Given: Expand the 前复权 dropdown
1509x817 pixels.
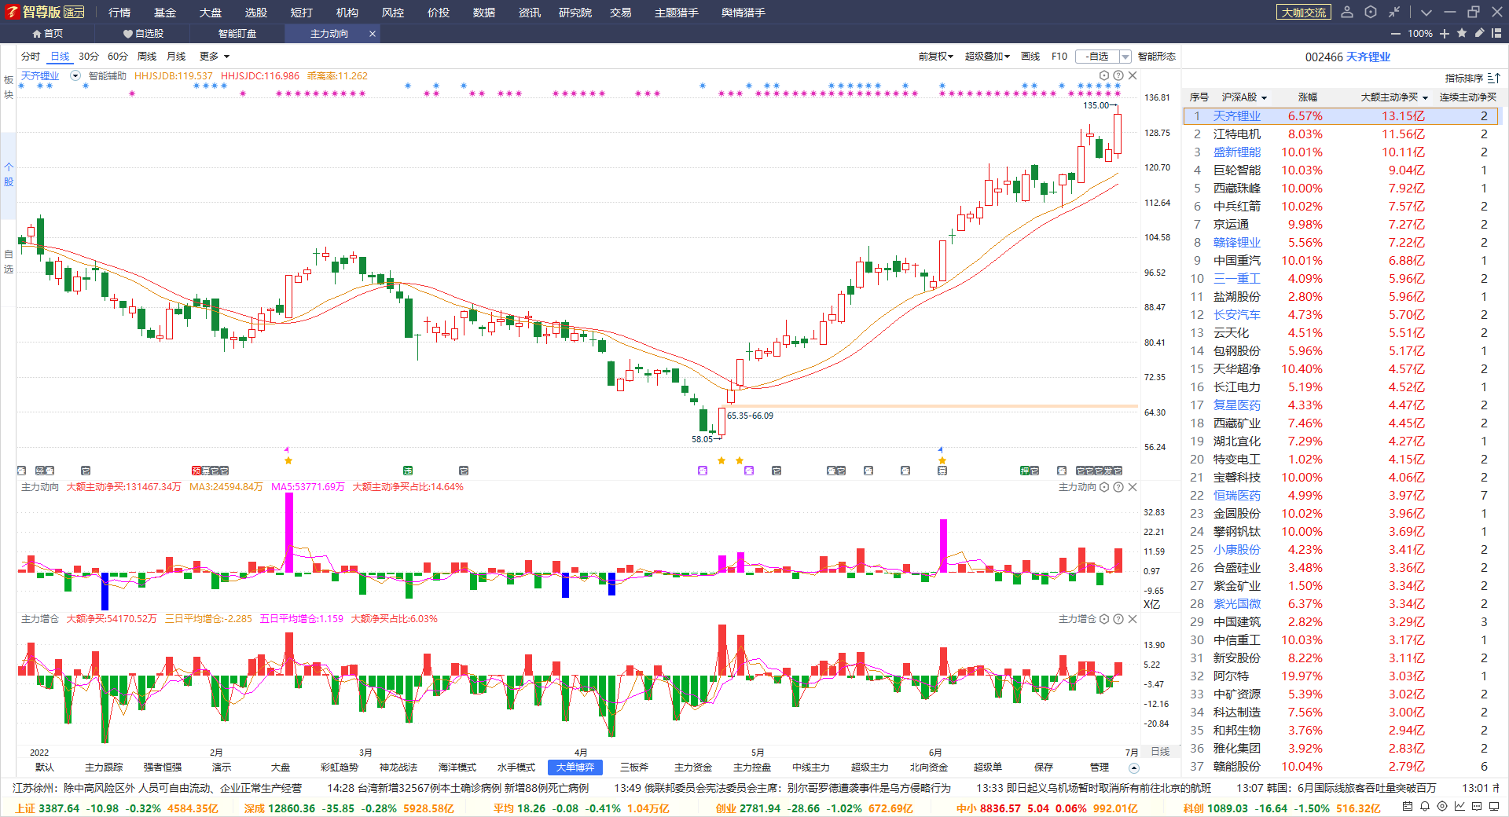Looking at the screenshot, I should click(x=935, y=57).
